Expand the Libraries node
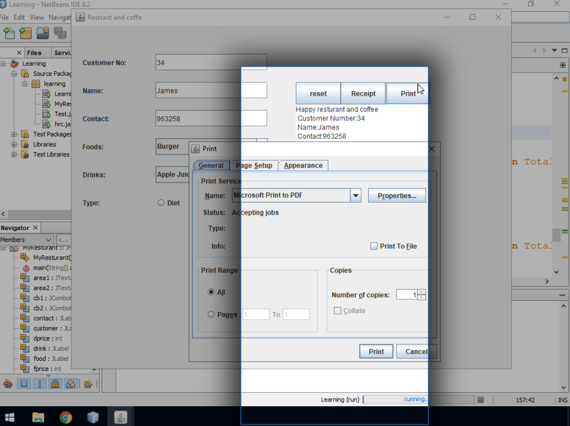The width and height of the screenshot is (570, 426). coord(14,144)
